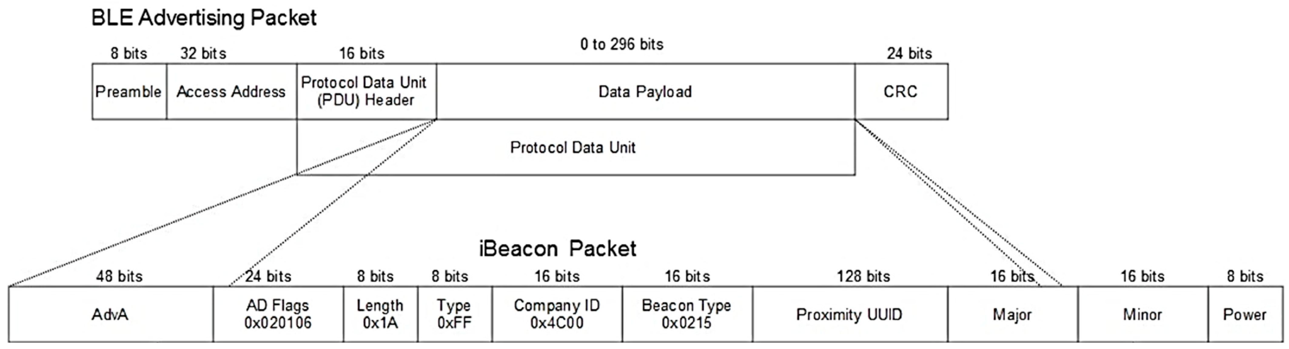The height and width of the screenshot is (349, 1289).
Task: Click the Preamble field box
Action: point(129,91)
